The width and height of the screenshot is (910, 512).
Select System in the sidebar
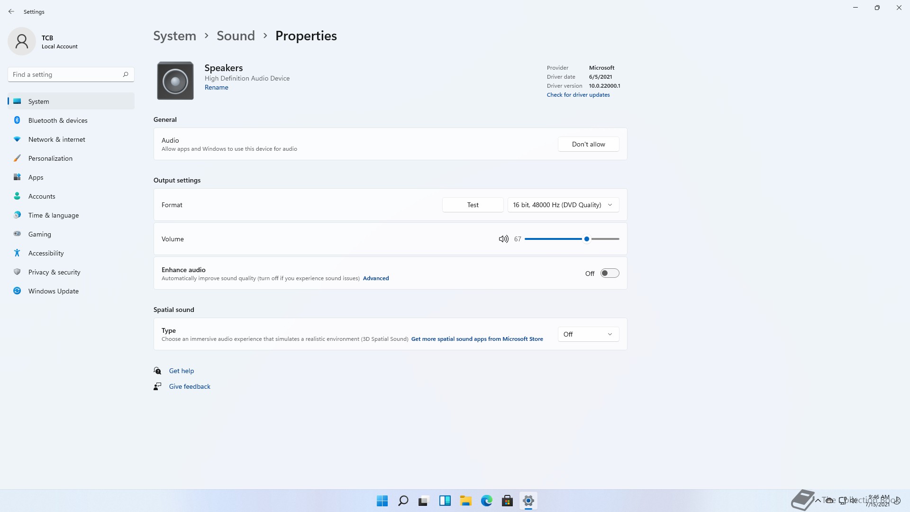[x=71, y=101]
